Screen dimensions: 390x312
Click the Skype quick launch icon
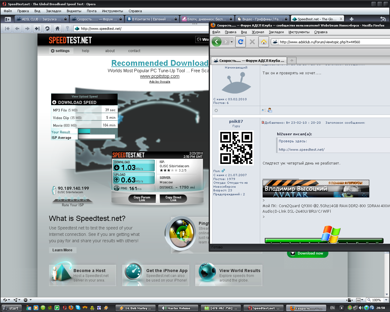(78, 308)
